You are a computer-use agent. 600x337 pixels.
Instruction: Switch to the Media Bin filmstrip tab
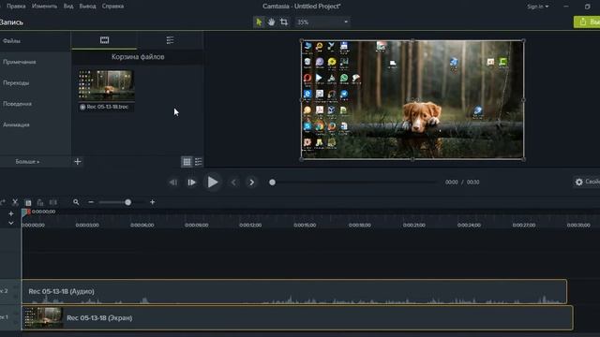point(104,40)
